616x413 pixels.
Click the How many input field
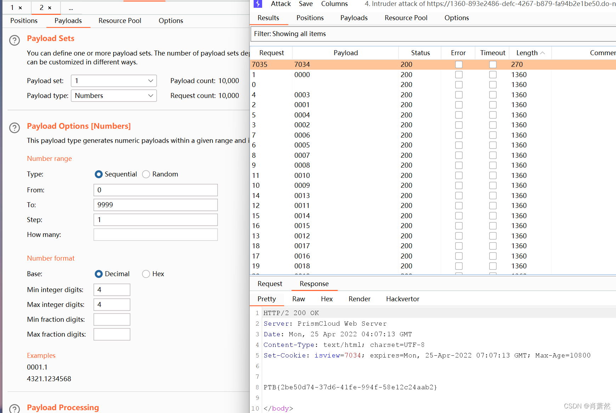156,235
